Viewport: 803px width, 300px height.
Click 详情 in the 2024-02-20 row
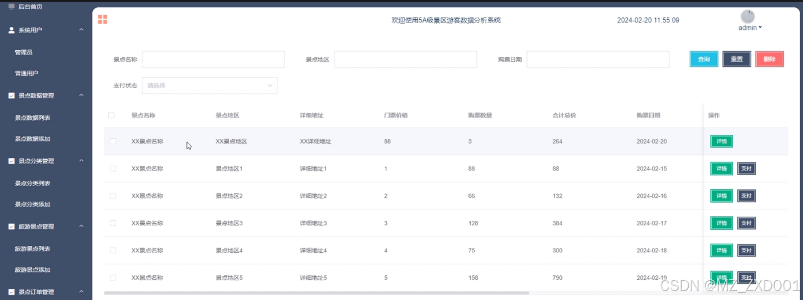(x=721, y=142)
